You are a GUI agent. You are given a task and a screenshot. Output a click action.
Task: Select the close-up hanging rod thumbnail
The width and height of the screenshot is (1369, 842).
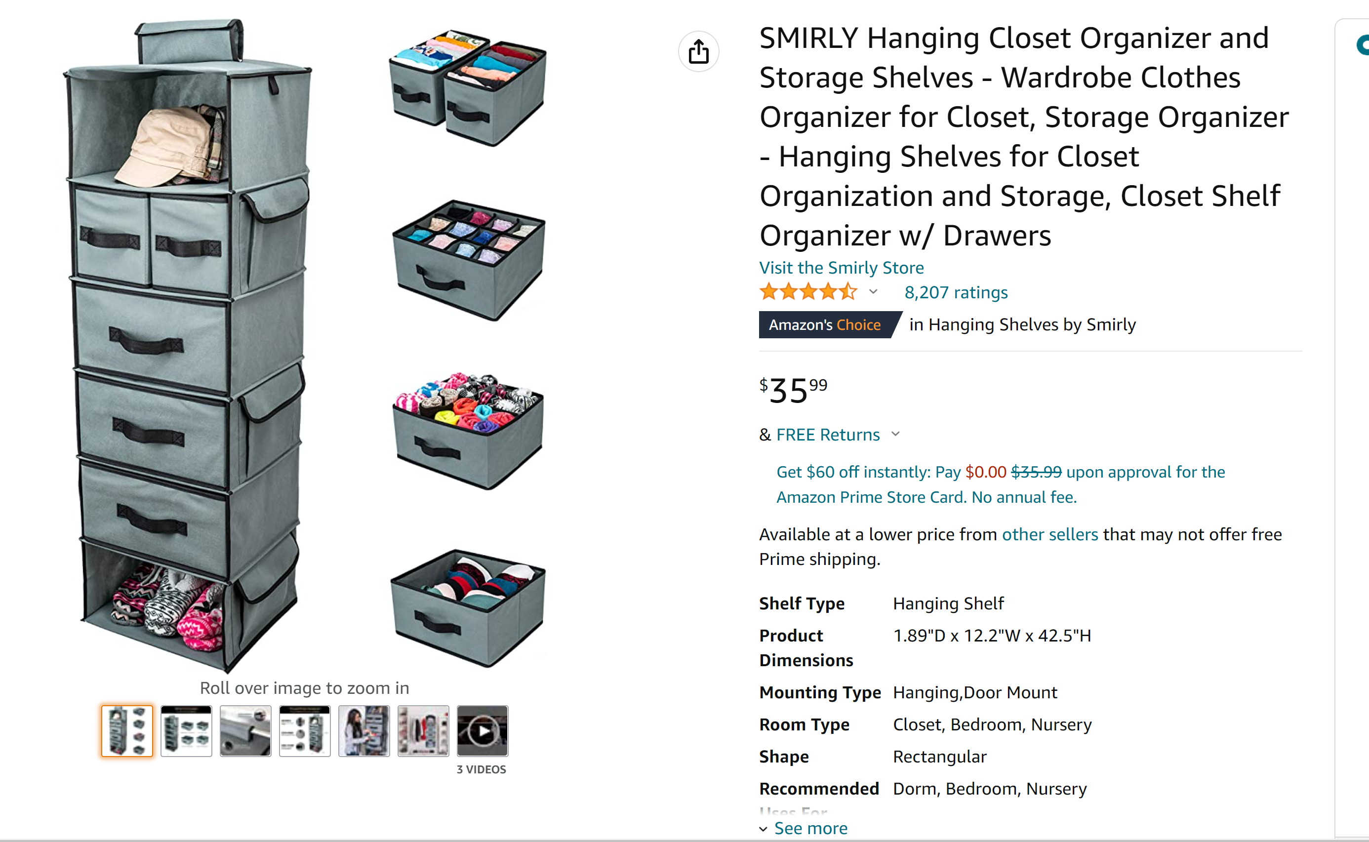tap(245, 730)
